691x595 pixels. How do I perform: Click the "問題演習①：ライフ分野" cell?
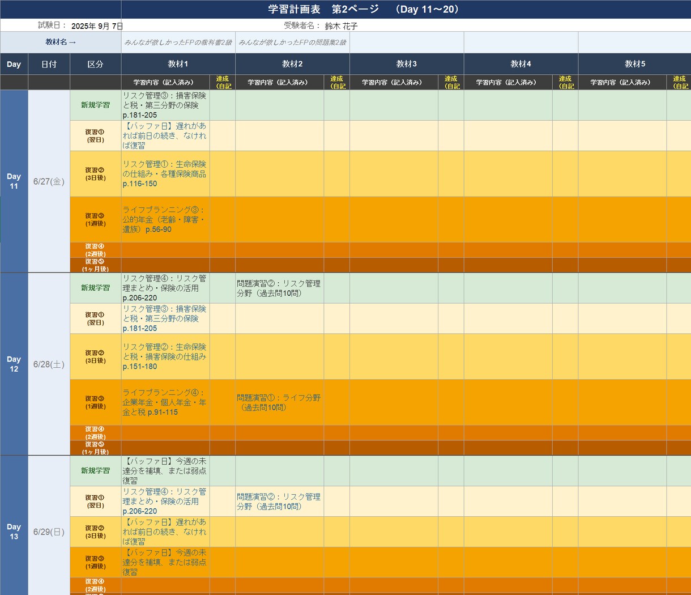[x=280, y=402]
